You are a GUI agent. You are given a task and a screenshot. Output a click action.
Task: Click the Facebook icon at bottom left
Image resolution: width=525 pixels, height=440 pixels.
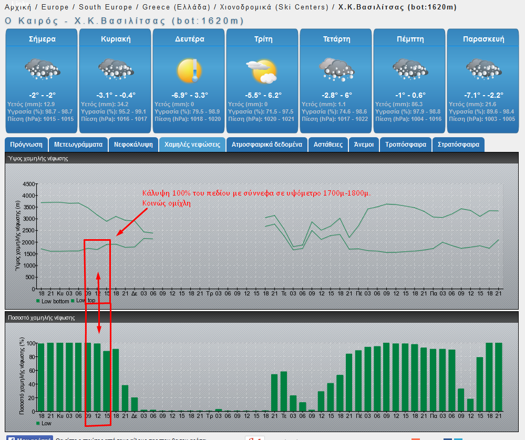pos(11,438)
